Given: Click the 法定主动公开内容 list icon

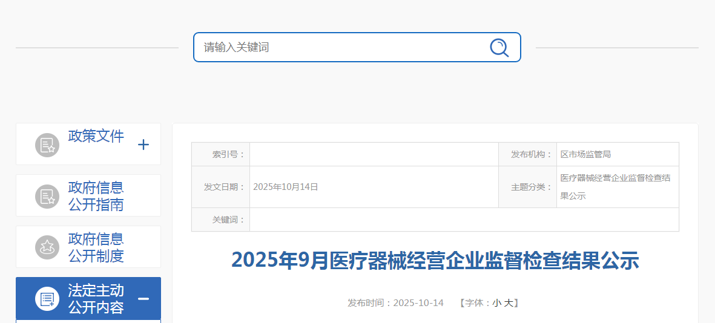Looking at the screenshot, I should tap(47, 299).
